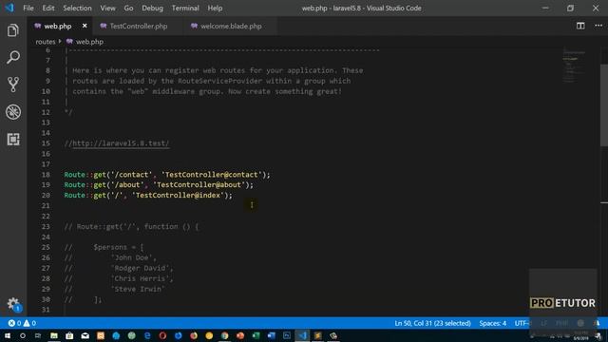The width and height of the screenshot is (608, 342).
Task: Click 'Steve Irwin' on line 29
Action: (138, 289)
